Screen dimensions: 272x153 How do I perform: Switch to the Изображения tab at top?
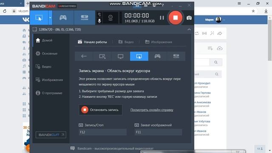click(x=159, y=42)
